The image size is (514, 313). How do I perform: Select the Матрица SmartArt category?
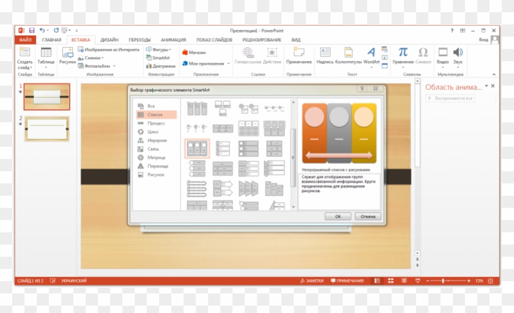pyautogui.click(x=157, y=158)
